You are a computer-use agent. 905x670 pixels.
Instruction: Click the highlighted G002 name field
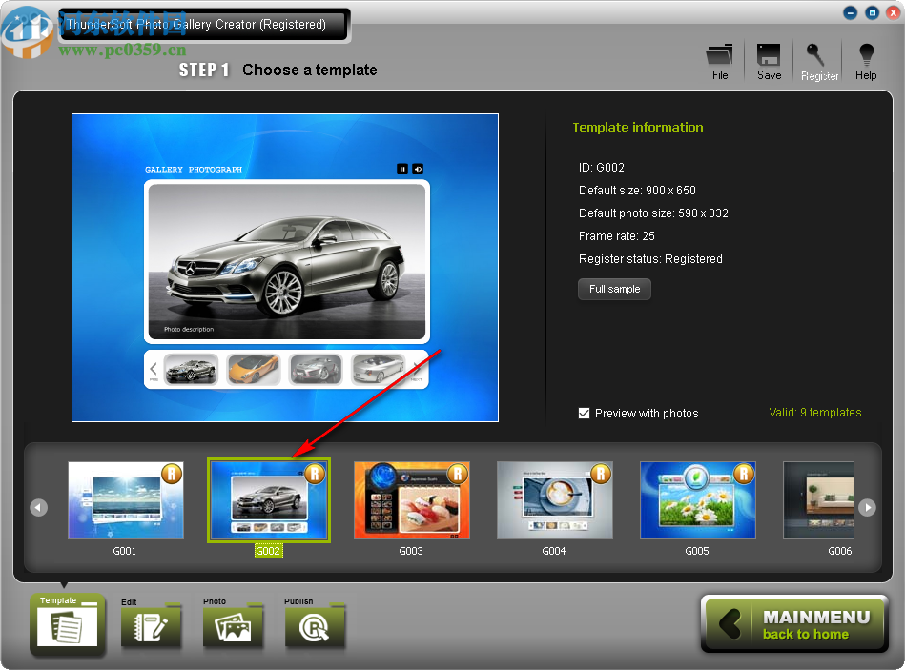[x=268, y=551]
